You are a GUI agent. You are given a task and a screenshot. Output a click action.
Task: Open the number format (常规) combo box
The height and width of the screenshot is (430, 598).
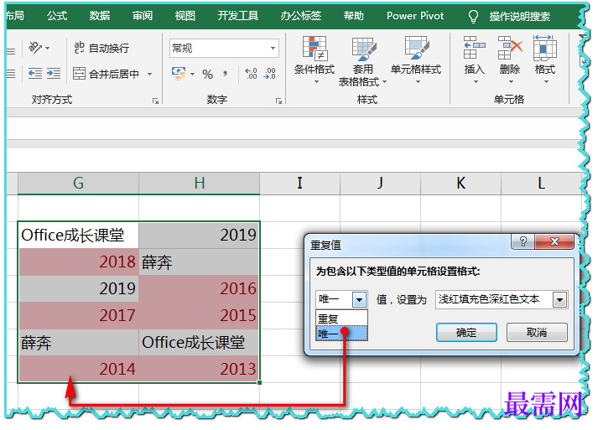pyautogui.click(x=224, y=49)
